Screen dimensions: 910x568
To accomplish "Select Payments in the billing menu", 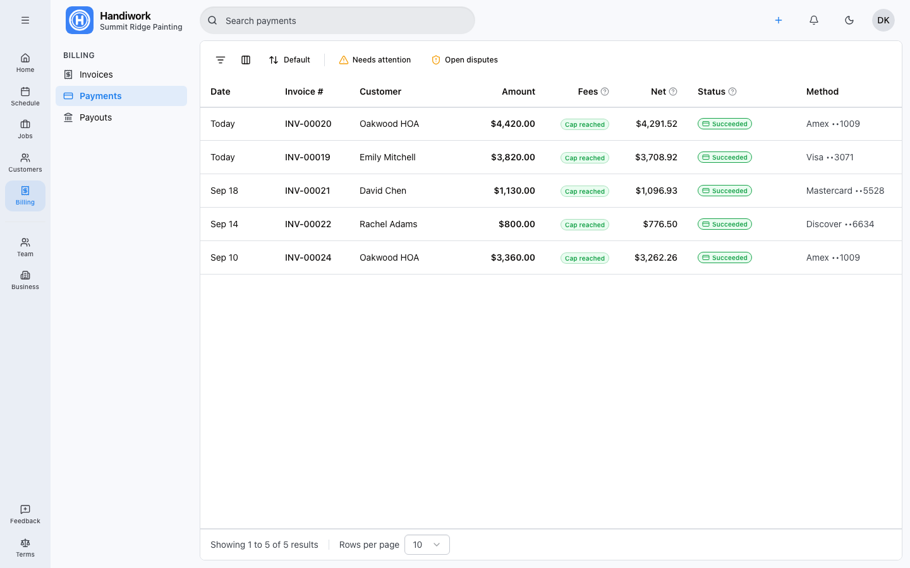I will click(x=121, y=96).
